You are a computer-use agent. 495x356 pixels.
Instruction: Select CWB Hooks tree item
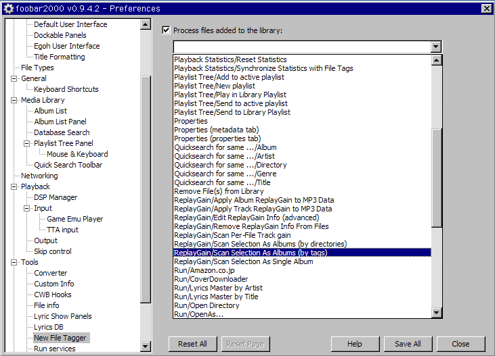53,295
